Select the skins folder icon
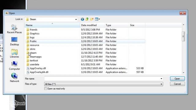 (x=28, y=49)
